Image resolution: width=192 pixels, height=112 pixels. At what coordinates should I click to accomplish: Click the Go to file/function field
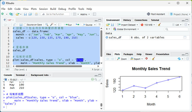point(55,14)
